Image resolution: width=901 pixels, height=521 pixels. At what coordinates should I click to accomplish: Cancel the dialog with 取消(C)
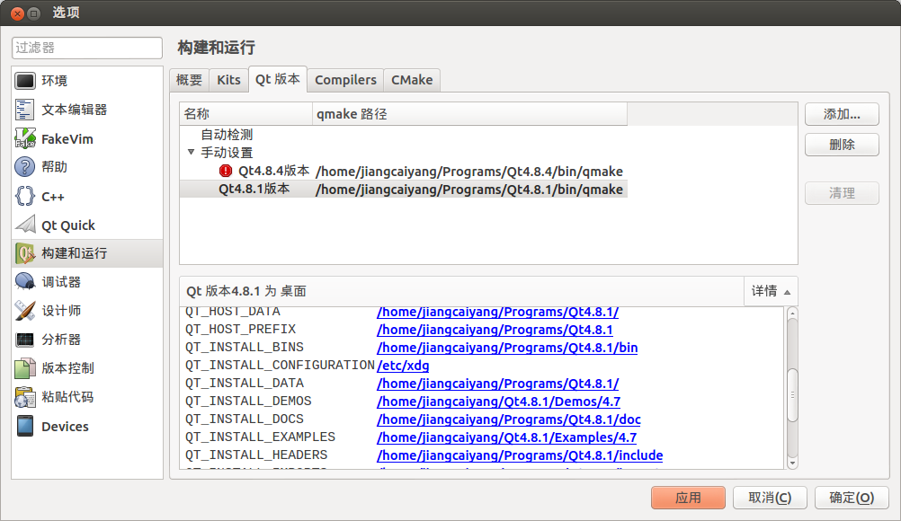(x=770, y=498)
